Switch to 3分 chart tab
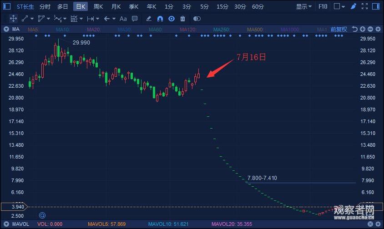This screenshot has width=384, height=229. (x=187, y=7)
